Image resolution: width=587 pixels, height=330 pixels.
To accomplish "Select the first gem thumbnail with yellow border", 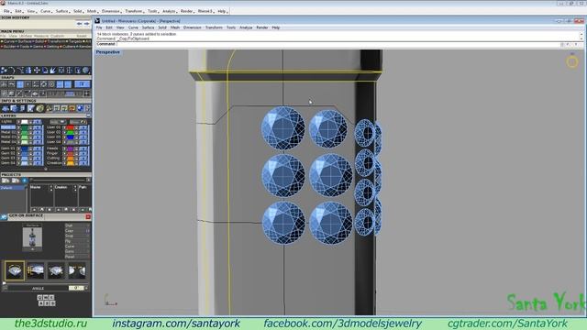I will [15, 270].
